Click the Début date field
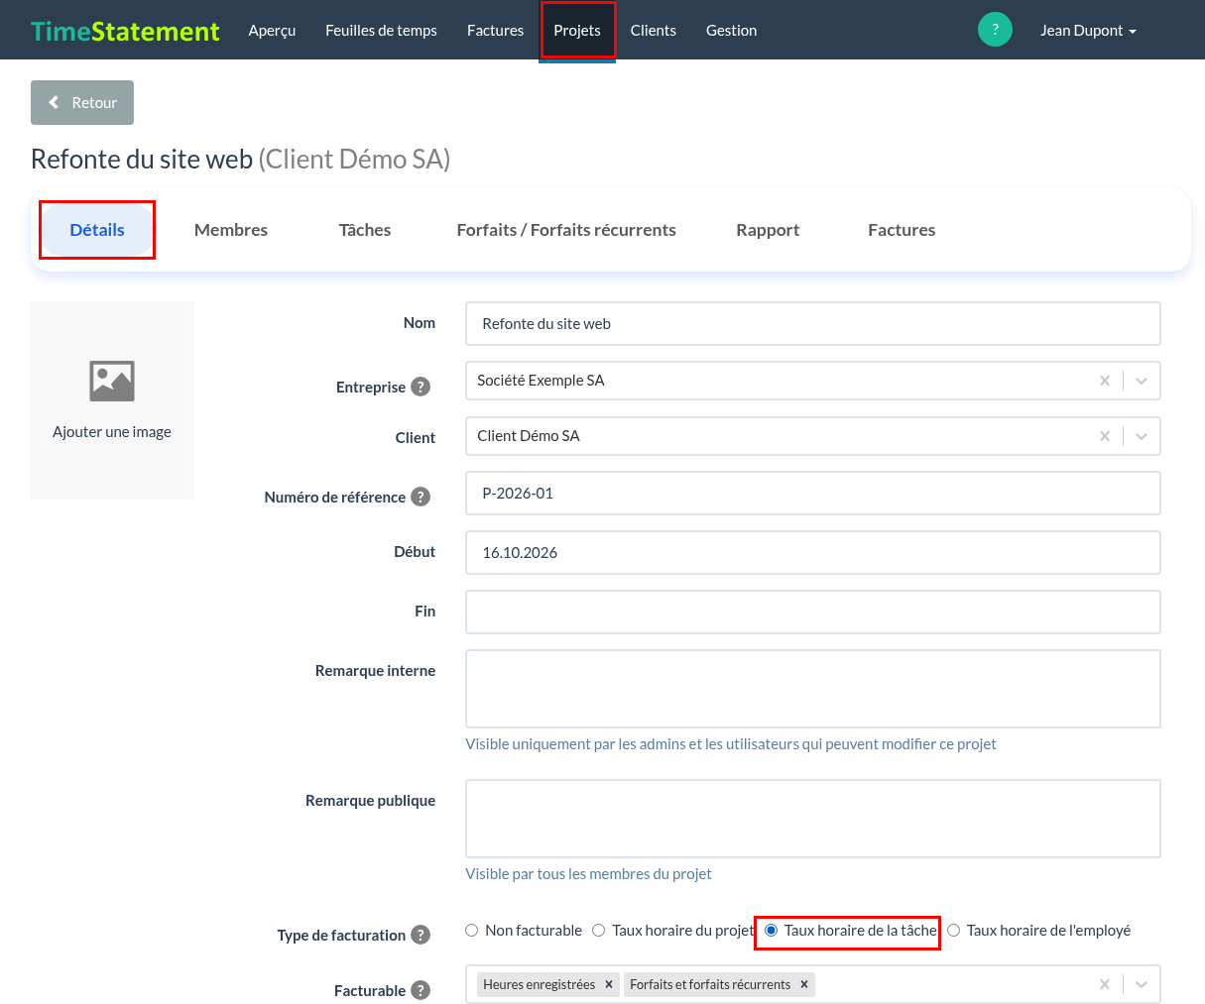This screenshot has width=1205, height=1004. pos(813,553)
